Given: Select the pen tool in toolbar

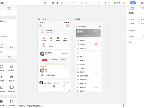Looking at the screenshot, I should click(x=57, y=3).
